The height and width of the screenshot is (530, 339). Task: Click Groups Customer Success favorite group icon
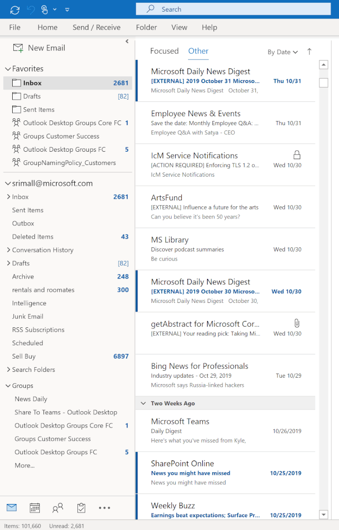(x=16, y=136)
